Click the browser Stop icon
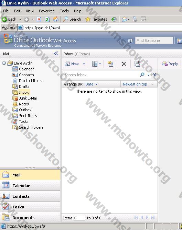This screenshot has height=230, width=182. [39, 19]
